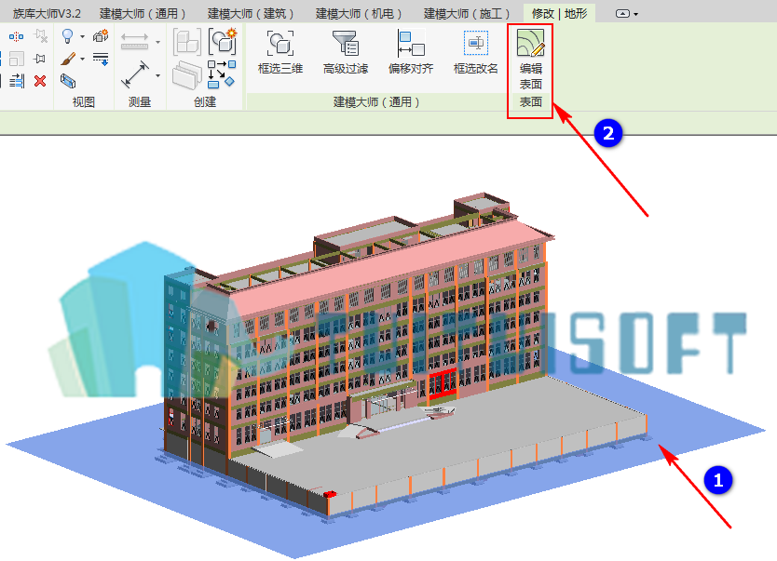Viewport: 777px width, 561px height.
Task: Open the 建模大师（通用） ribbon tab
Action: [143, 13]
